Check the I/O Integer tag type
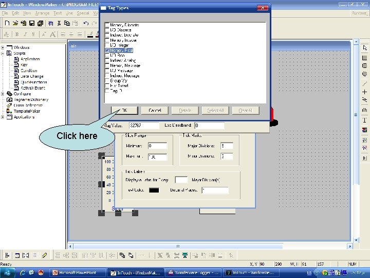Viewport: 370px width, 278px height. click(x=107, y=45)
